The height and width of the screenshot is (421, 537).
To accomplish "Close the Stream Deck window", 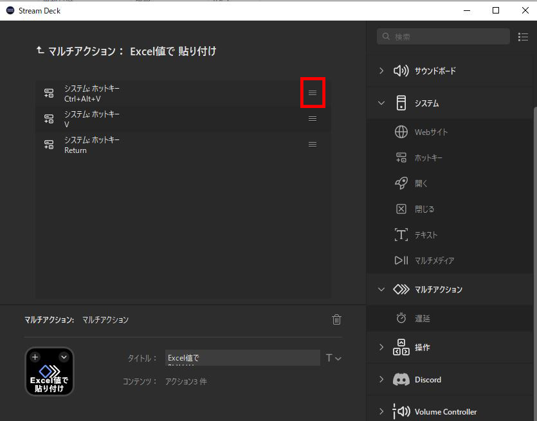I will tap(525, 11).
